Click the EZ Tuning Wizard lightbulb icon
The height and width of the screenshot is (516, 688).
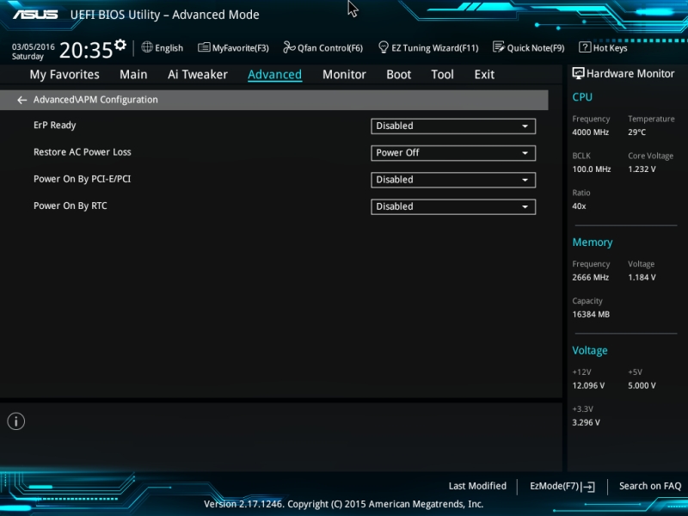pos(383,47)
